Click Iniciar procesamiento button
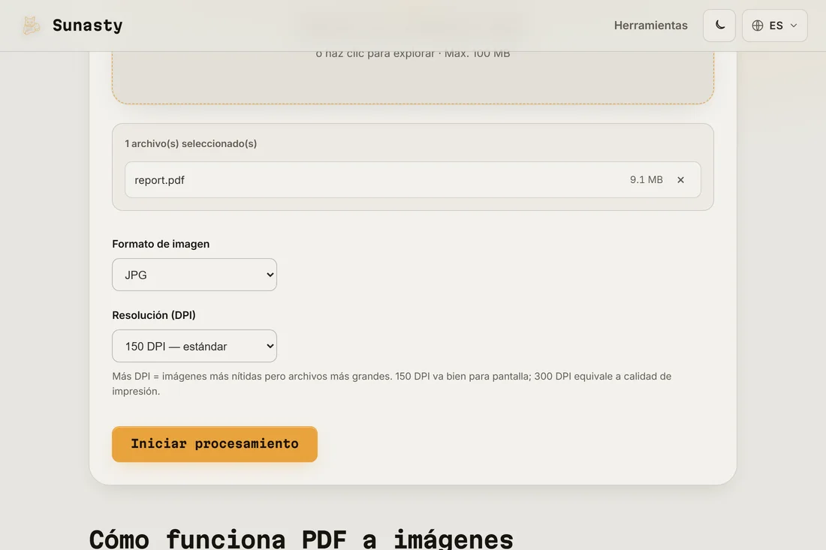The image size is (826, 550). click(215, 444)
